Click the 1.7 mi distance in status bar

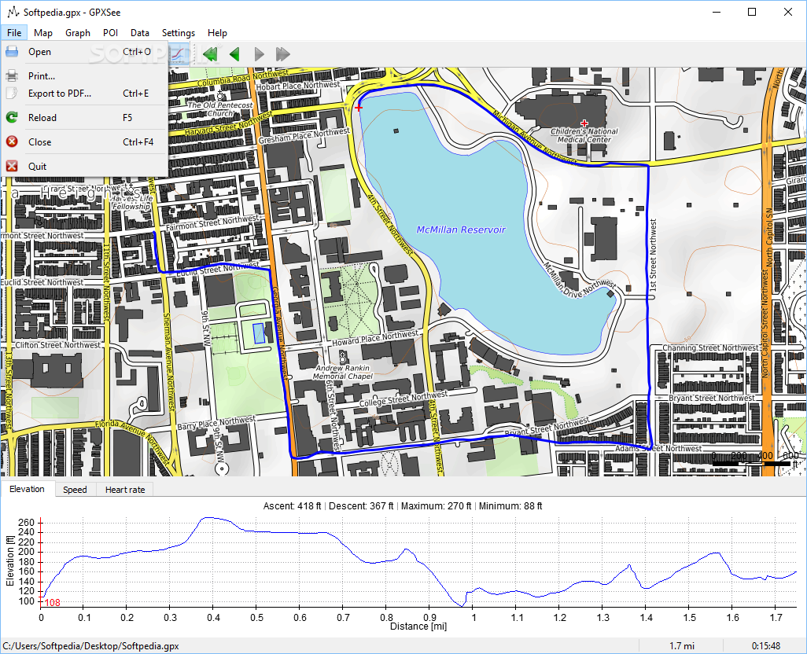click(681, 646)
